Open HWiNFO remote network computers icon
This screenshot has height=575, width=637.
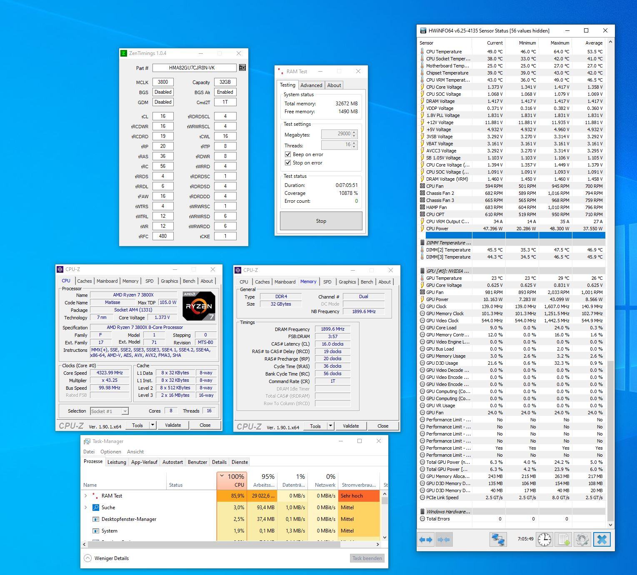click(x=498, y=540)
